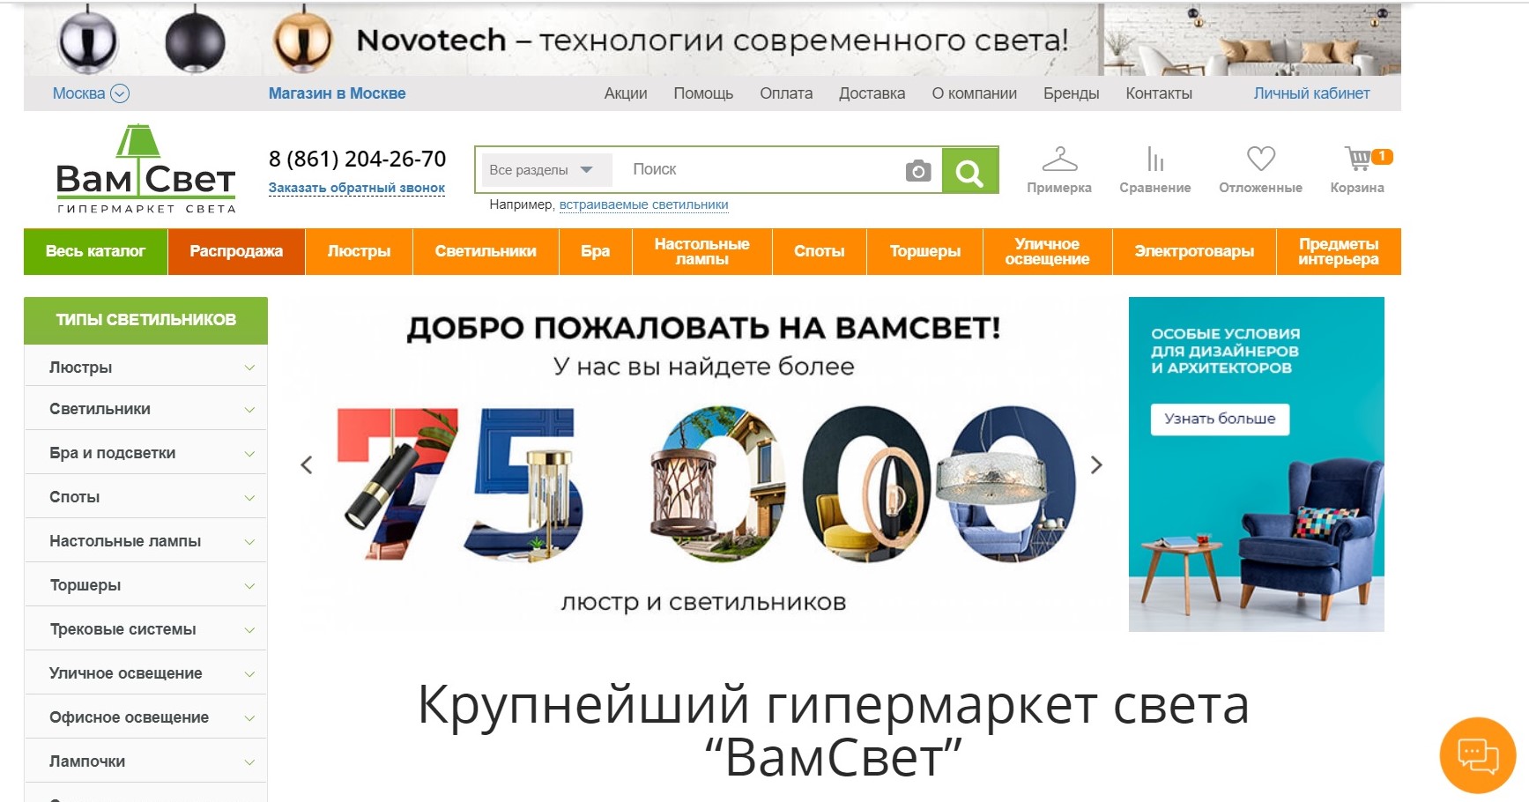This screenshot has height=802, width=1529.
Task: Open Люстры in the orange menu
Action: point(359,251)
